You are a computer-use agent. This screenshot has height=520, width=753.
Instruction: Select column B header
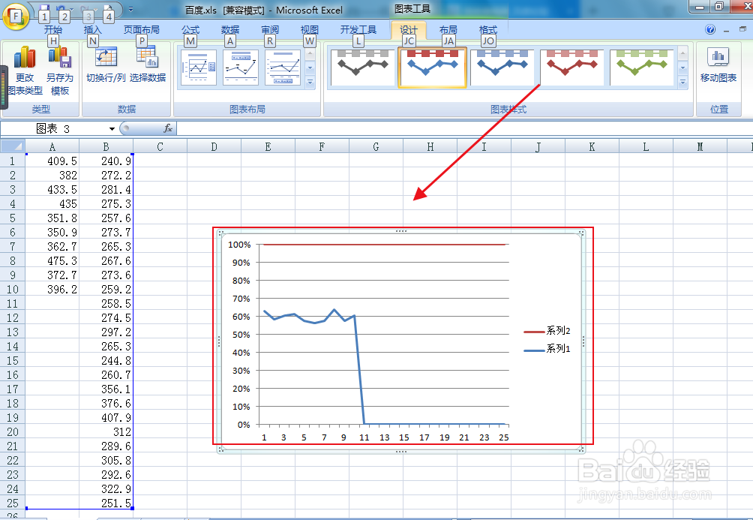tap(106, 146)
